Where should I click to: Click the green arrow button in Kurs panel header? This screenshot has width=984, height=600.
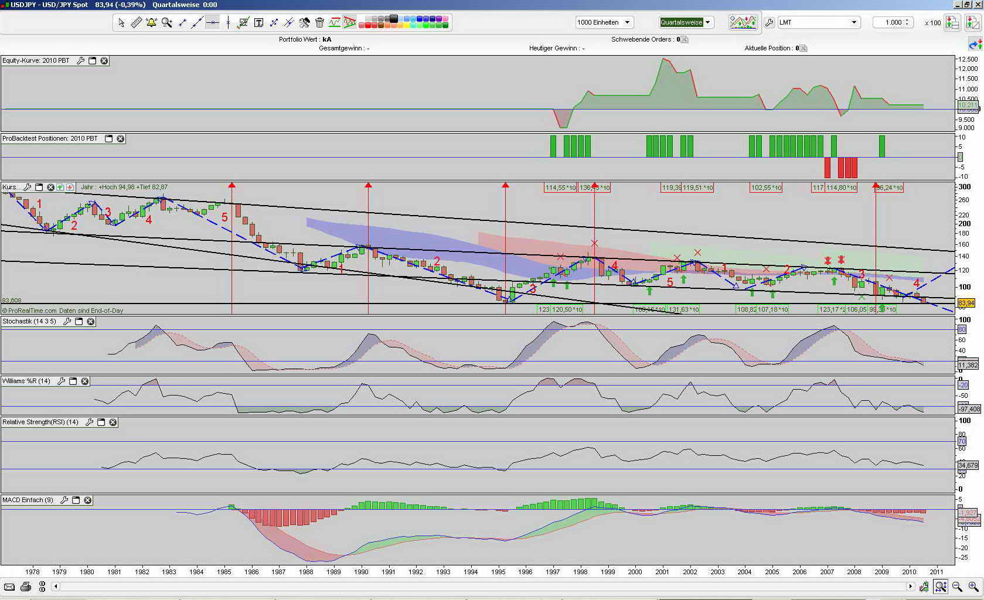pyautogui.click(x=59, y=187)
